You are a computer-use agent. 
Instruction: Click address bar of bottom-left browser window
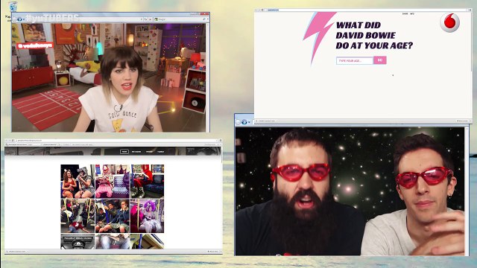coord(116,141)
